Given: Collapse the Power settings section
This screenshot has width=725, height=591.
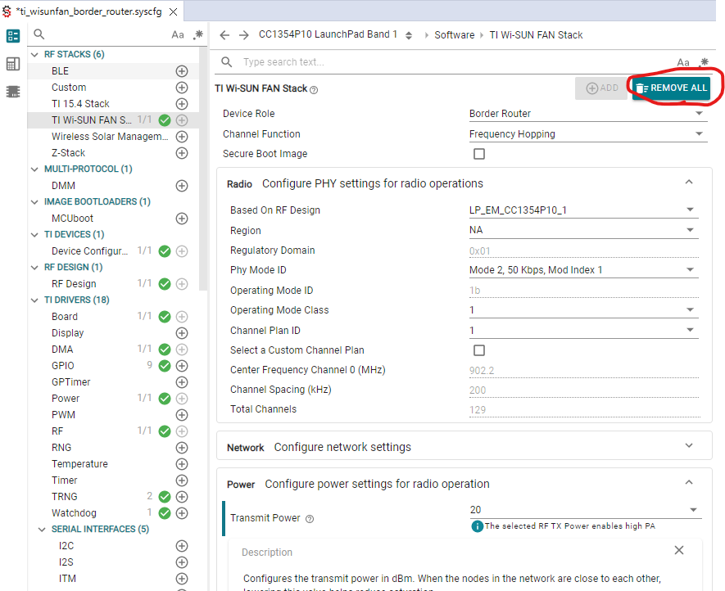Looking at the screenshot, I should (x=689, y=482).
